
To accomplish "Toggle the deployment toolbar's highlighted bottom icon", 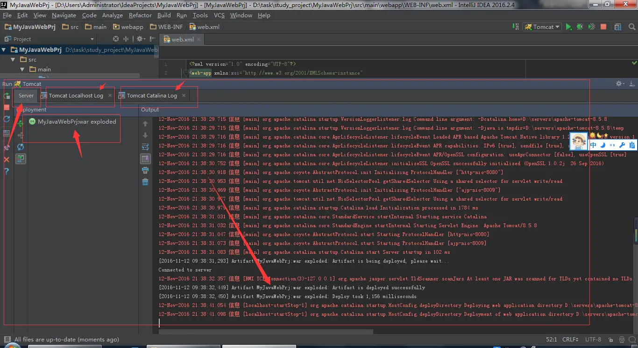I will click(21, 159).
